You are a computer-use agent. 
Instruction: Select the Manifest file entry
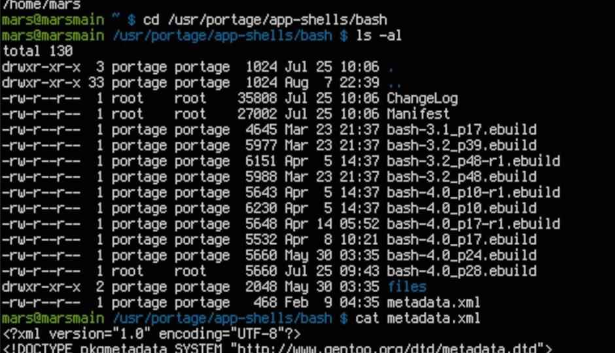418,114
